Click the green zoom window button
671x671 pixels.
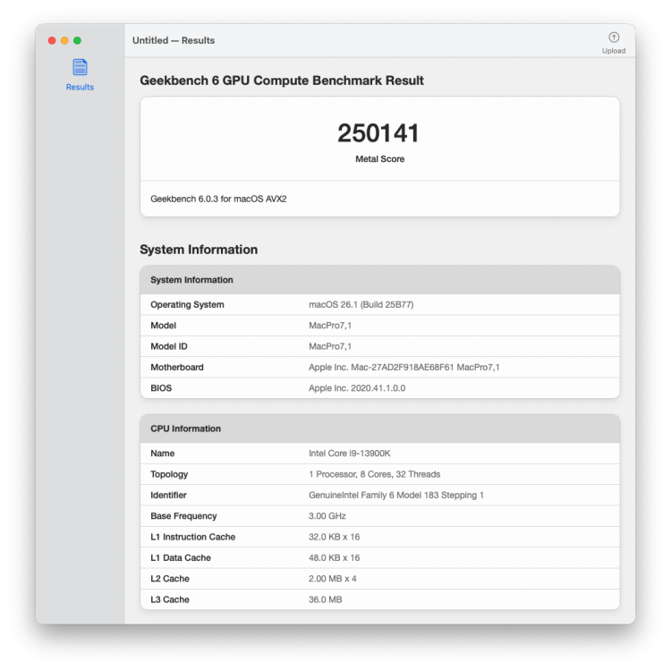(x=78, y=40)
